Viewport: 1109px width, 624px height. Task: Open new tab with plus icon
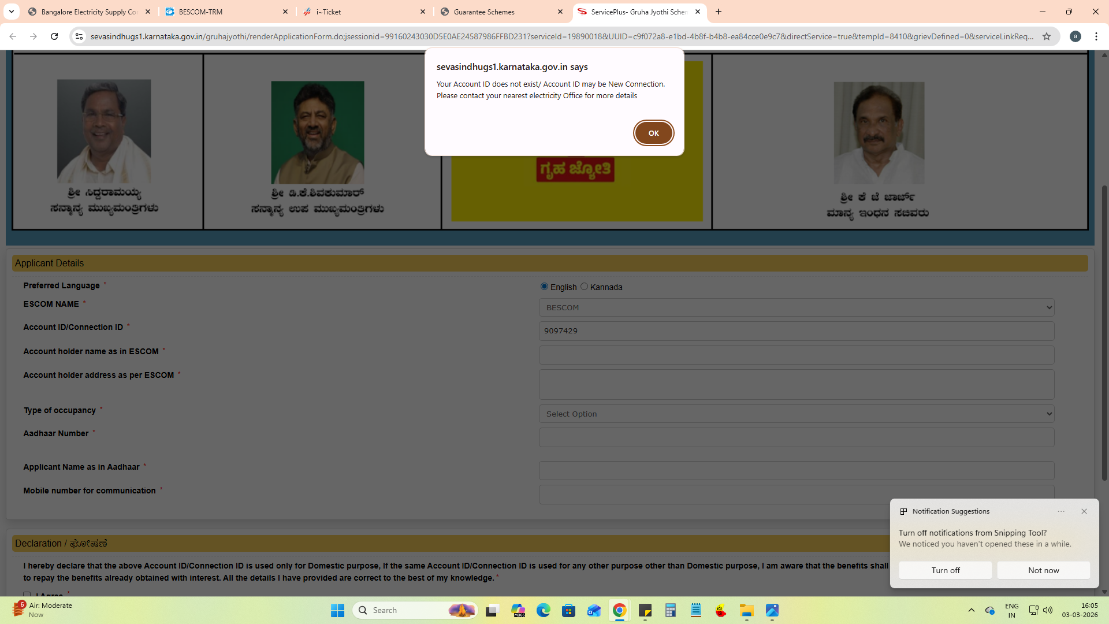pyautogui.click(x=719, y=12)
